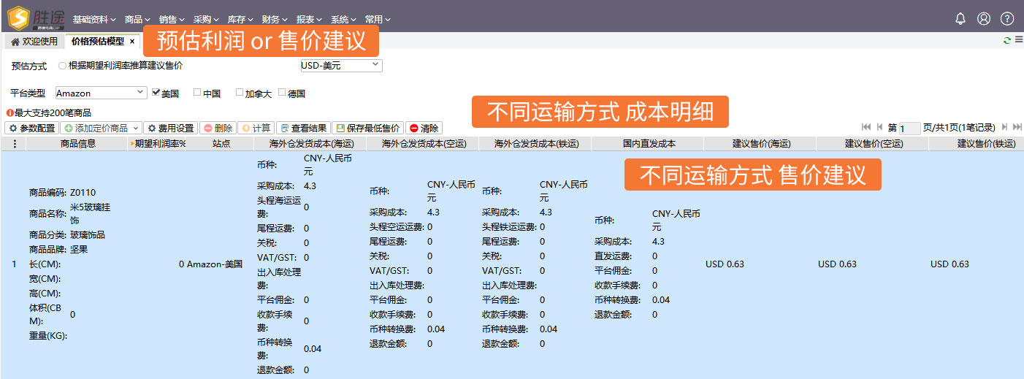
Task: Close the 价格预估模型 tab
Action: [x=132, y=42]
